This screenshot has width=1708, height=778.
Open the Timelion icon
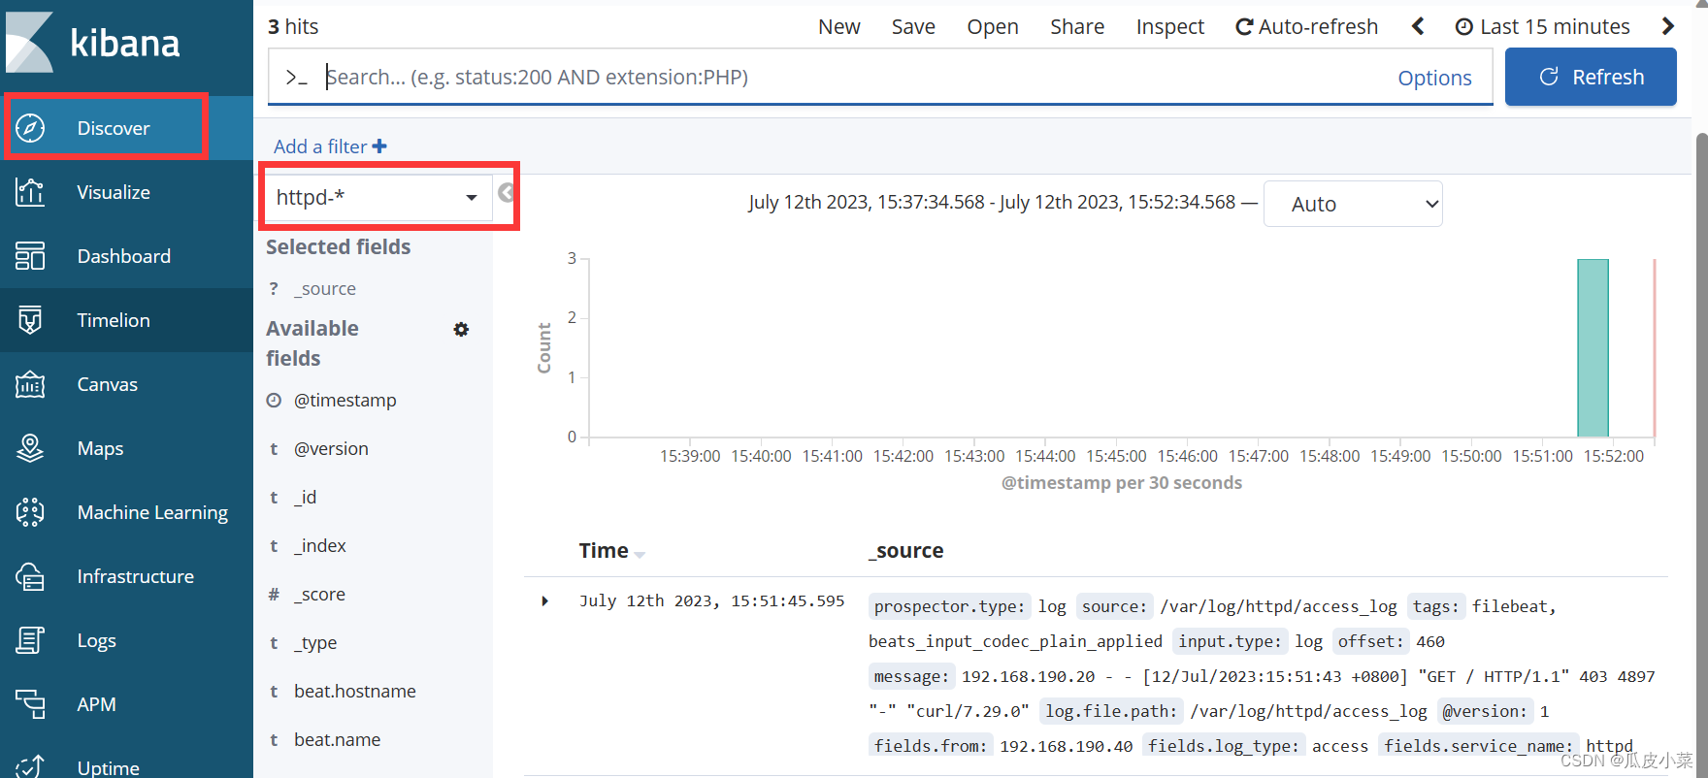point(30,320)
